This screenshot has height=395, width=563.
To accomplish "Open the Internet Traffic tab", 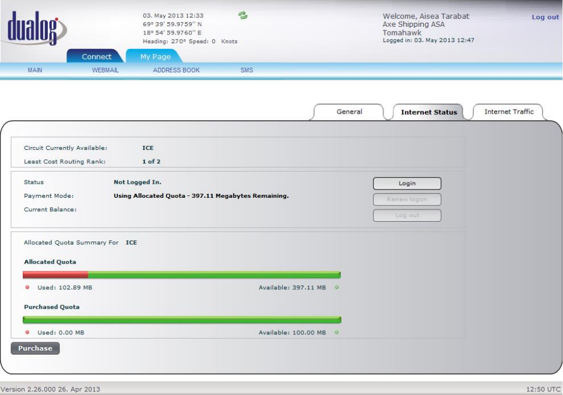I will 508,112.
